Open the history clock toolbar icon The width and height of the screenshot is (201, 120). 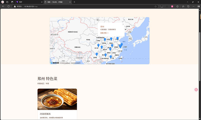click(x=188, y=6)
